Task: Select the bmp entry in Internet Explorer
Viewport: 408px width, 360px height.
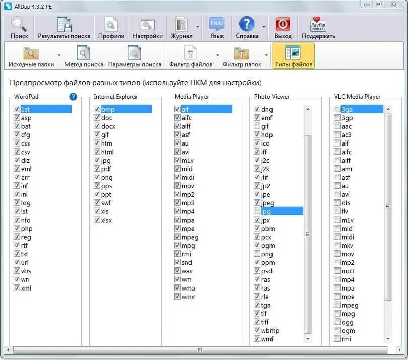Action: [x=126, y=109]
